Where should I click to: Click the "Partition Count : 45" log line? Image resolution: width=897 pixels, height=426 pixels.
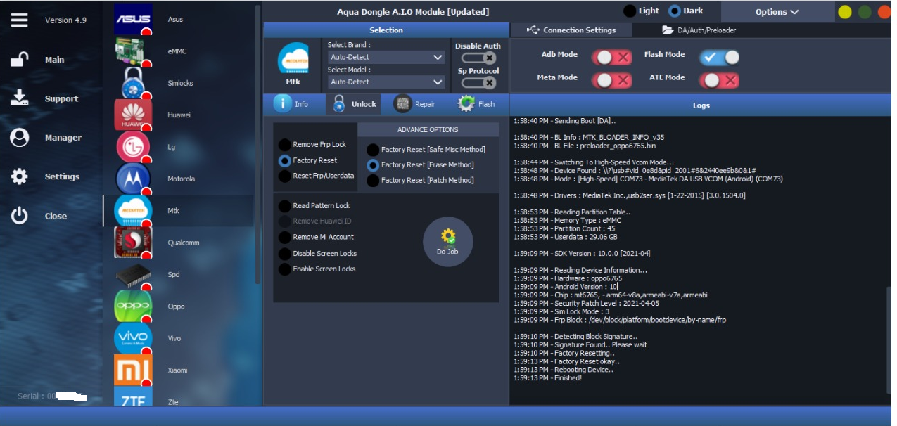pos(563,228)
